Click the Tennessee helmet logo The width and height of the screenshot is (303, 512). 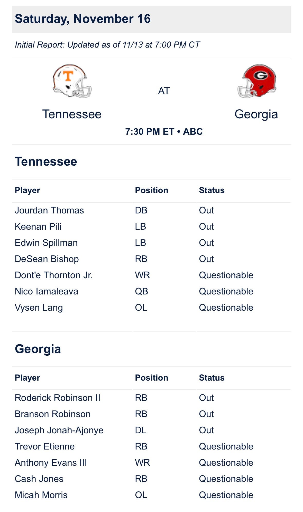tap(72, 81)
